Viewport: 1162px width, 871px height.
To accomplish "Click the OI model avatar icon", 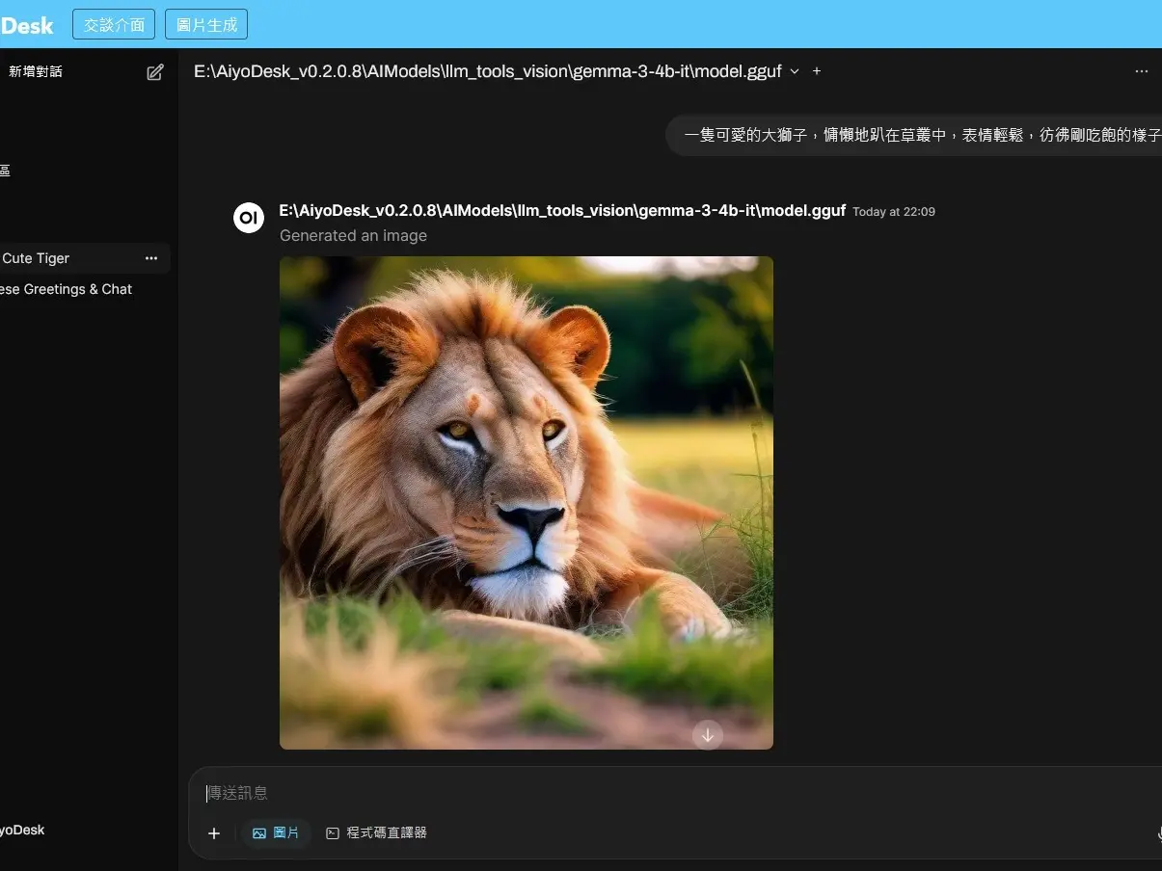I will coord(249,218).
